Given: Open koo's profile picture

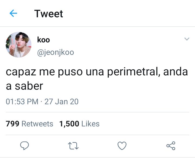Looking at the screenshot, I should pos(18,45).
